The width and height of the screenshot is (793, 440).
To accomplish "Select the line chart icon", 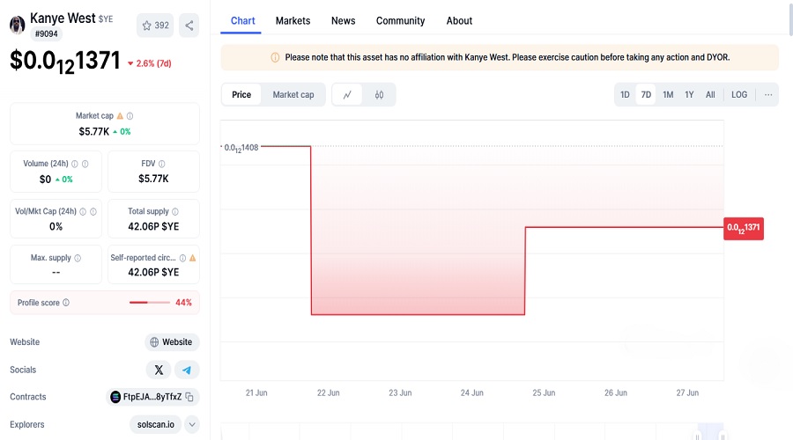I will pos(347,95).
